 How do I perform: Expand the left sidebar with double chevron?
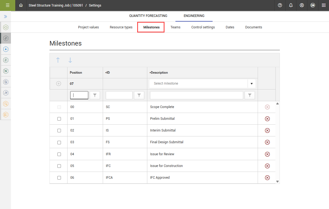coord(5,17)
